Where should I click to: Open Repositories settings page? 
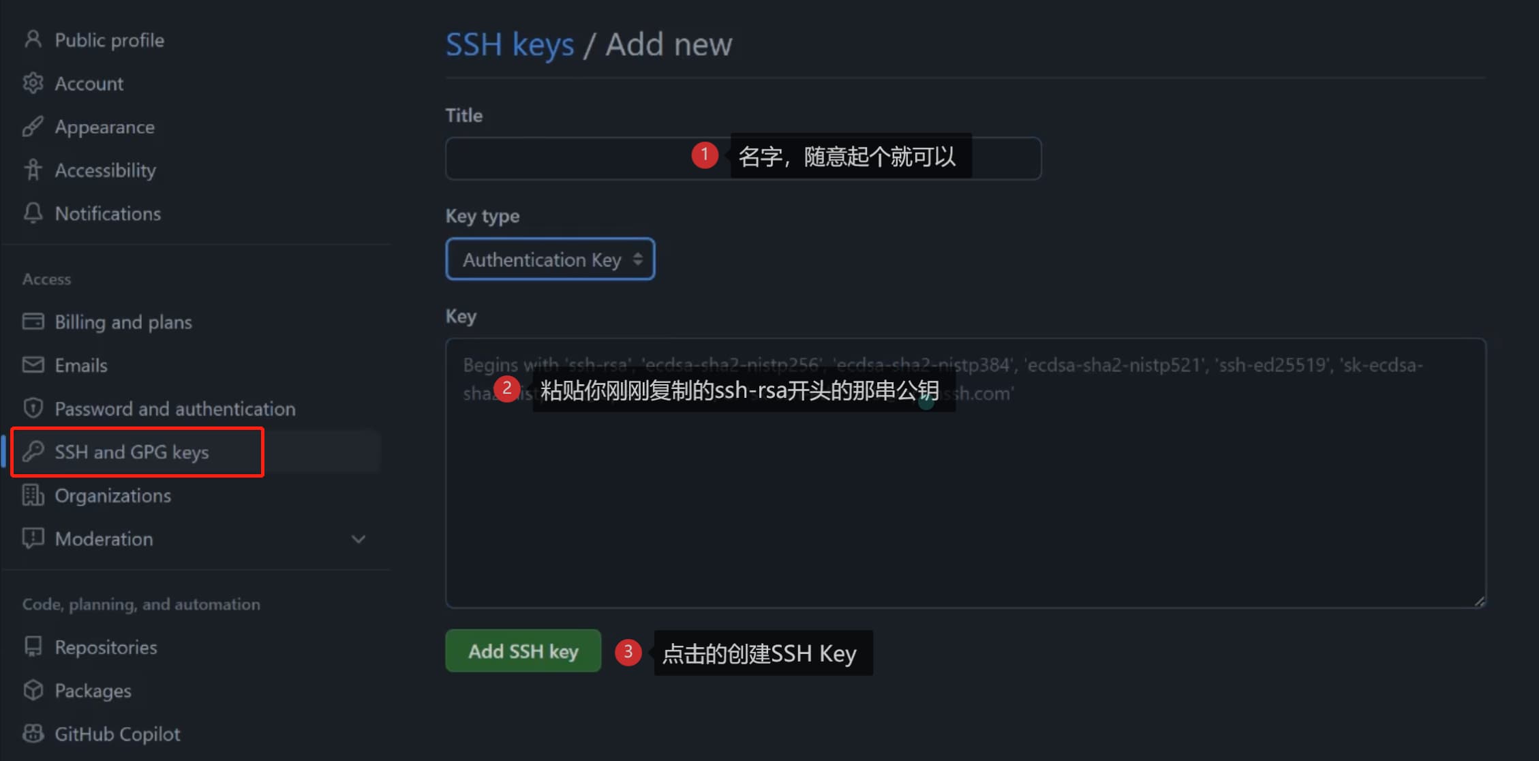(106, 647)
